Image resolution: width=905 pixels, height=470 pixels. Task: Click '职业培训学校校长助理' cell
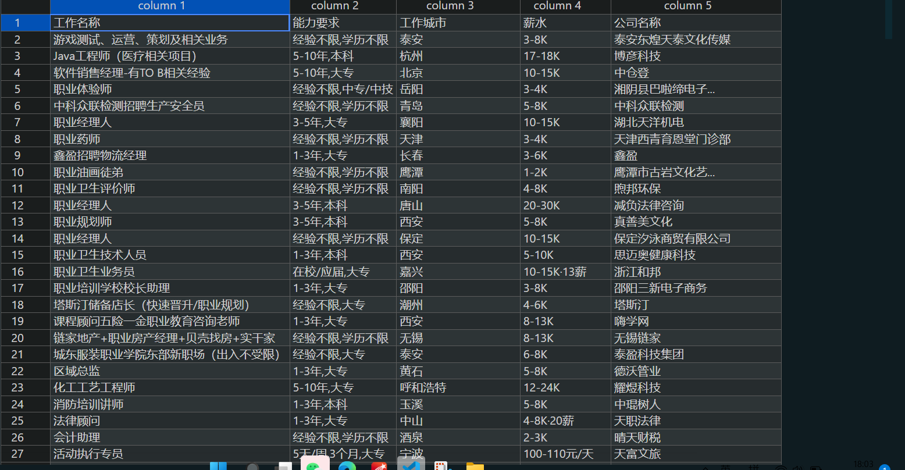170,288
